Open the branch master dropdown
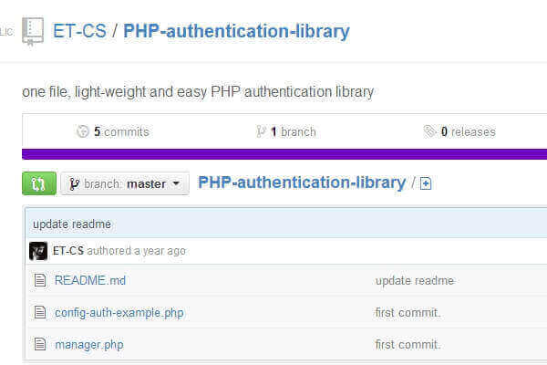This screenshot has height=365, width=547. point(125,183)
